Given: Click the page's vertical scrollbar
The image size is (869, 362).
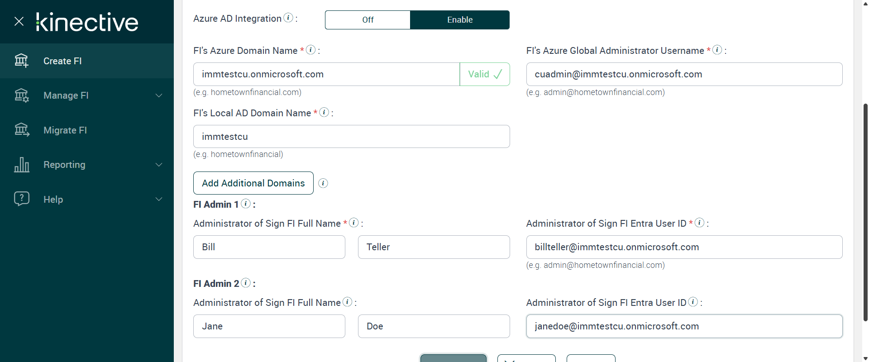Looking at the screenshot, I should 865,213.
